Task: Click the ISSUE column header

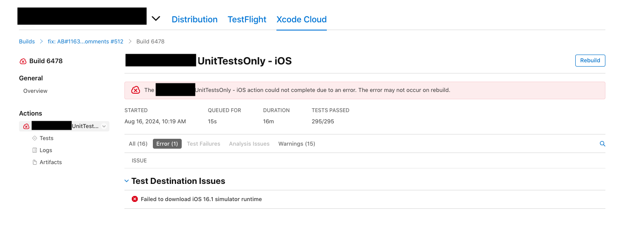Action: pyautogui.click(x=139, y=161)
